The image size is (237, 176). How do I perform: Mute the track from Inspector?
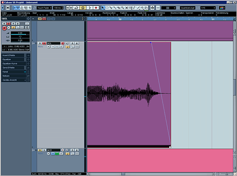click(4, 24)
